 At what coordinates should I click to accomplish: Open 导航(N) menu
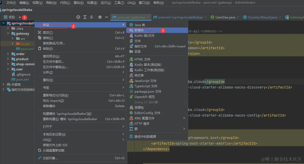pyautogui.click(x=51, y=3)
